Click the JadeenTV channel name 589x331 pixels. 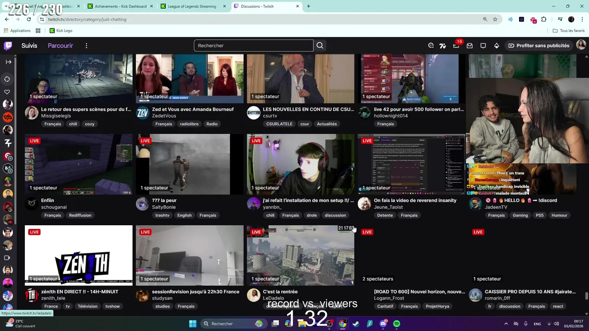pos(496,207)
